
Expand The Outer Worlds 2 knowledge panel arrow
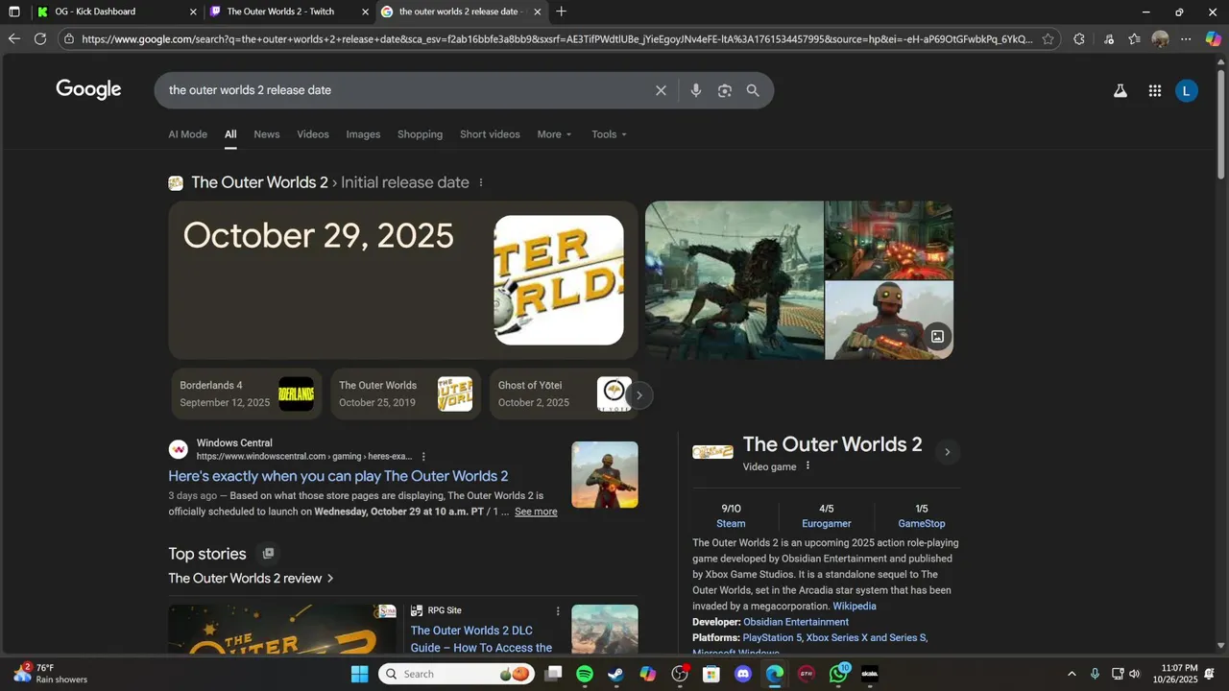click(x=948, y=452)
